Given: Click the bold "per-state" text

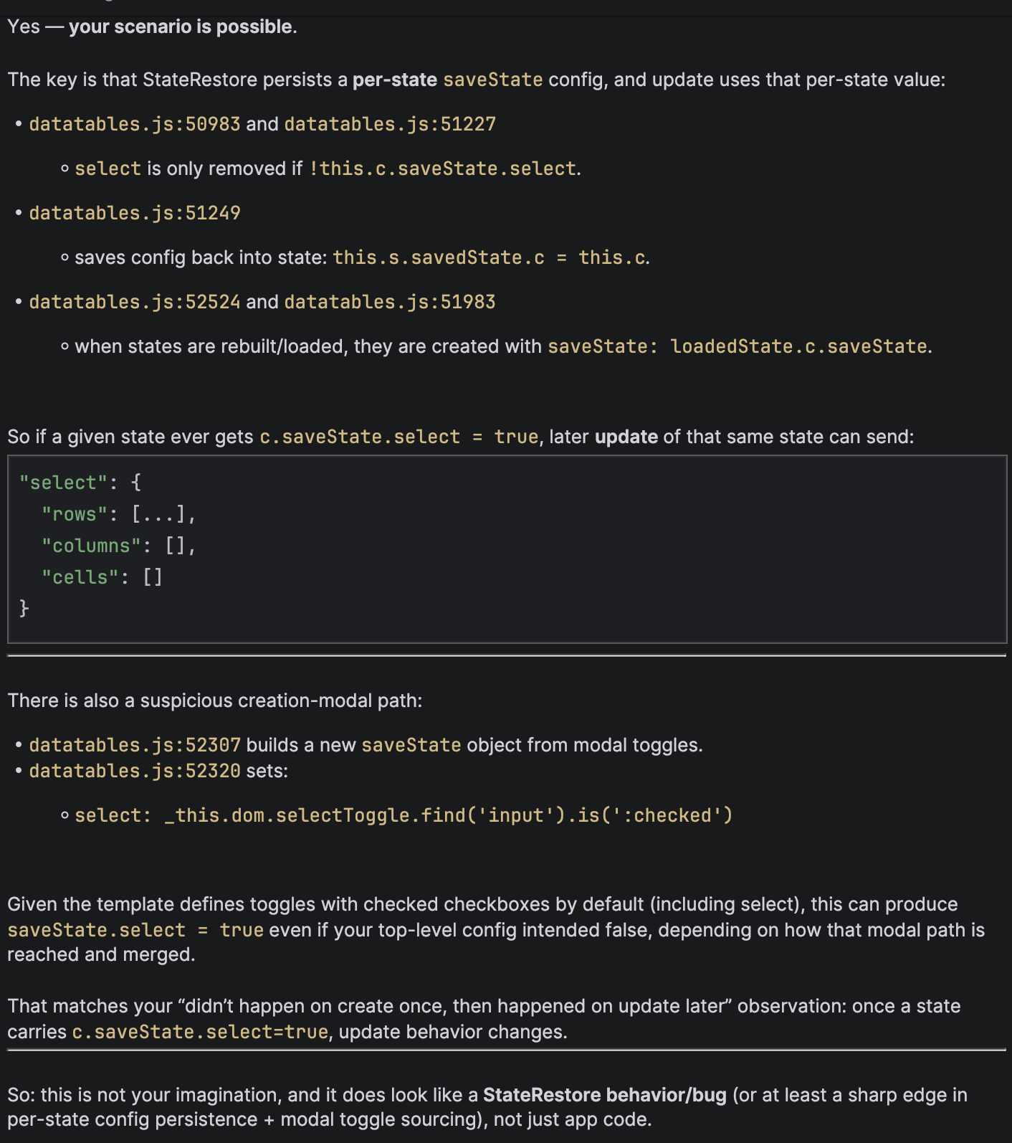Looking at the screenshot, I should 394,80.
